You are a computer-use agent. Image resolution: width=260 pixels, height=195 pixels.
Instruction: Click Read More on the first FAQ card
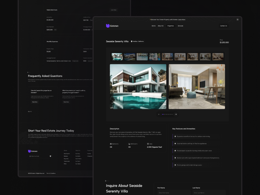tap(35, 102)
